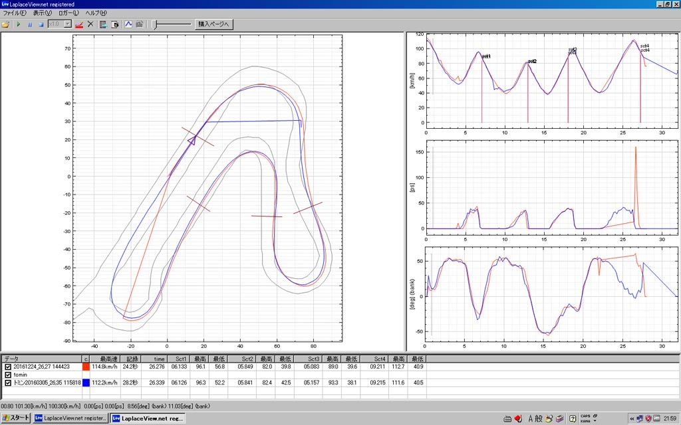Click the blue color swatch in data table
The width and height of the screenshot is (681, 425).
[x=86, y=382]
